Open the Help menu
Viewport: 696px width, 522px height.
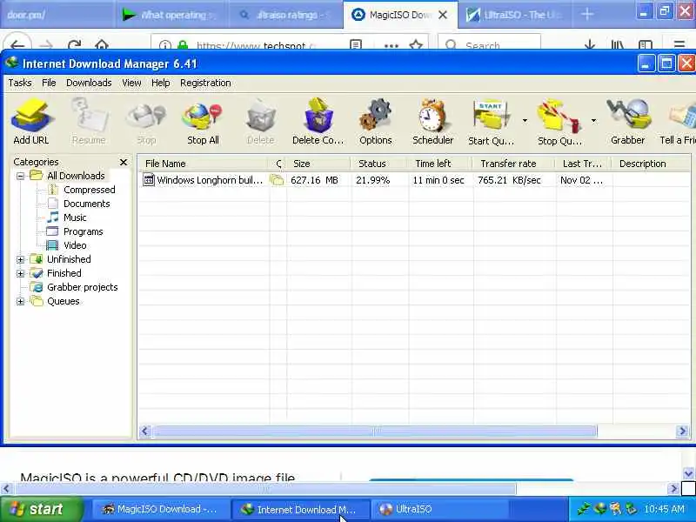[x=160, y=83]
